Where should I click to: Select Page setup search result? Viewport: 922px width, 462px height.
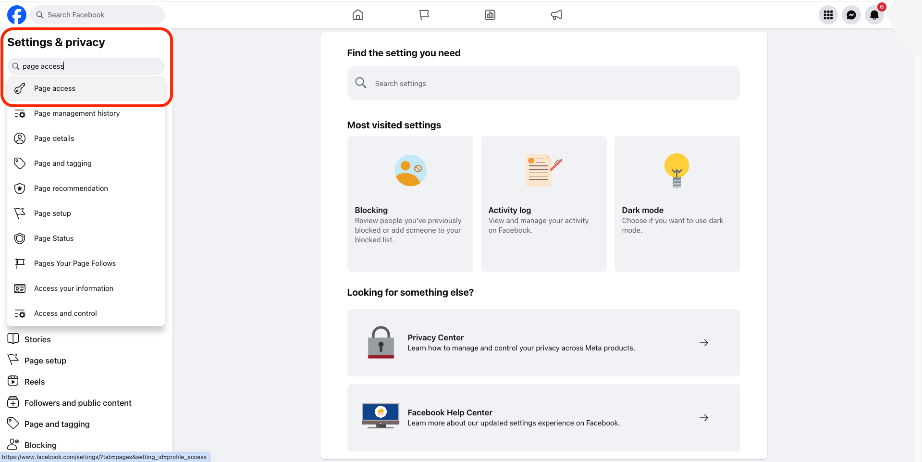[86, 213]
